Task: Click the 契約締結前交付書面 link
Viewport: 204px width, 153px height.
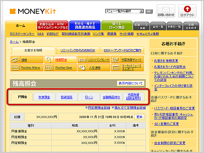Action: click(76, 34)
